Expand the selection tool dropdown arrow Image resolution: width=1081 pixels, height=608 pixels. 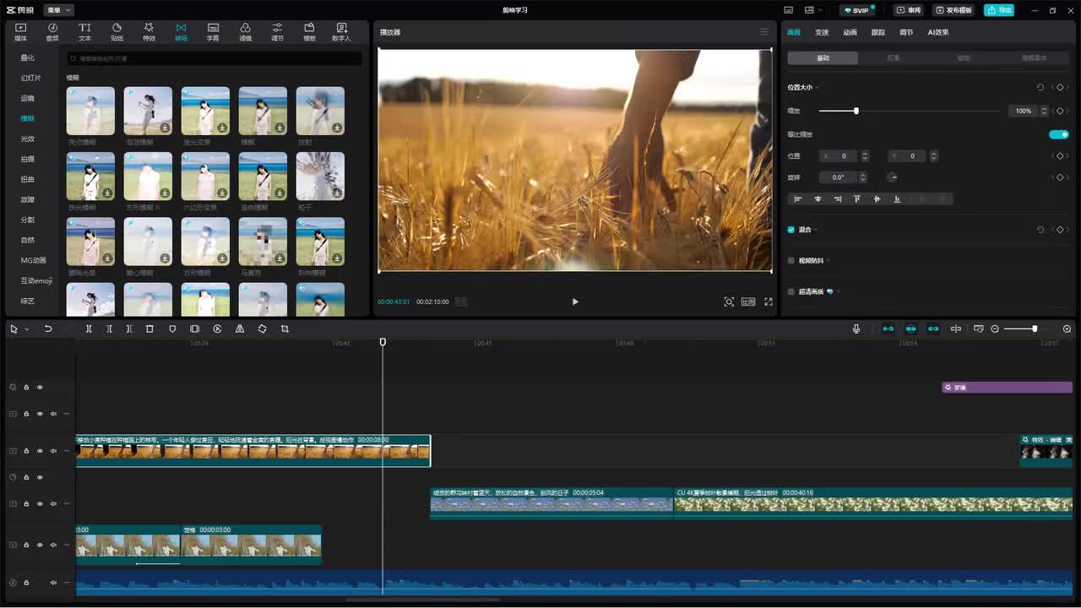[x=27, y=329]
